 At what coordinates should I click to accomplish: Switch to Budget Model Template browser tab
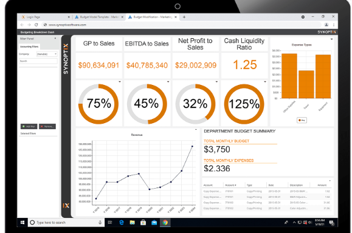pyautogui.click(x=98, y=17)
